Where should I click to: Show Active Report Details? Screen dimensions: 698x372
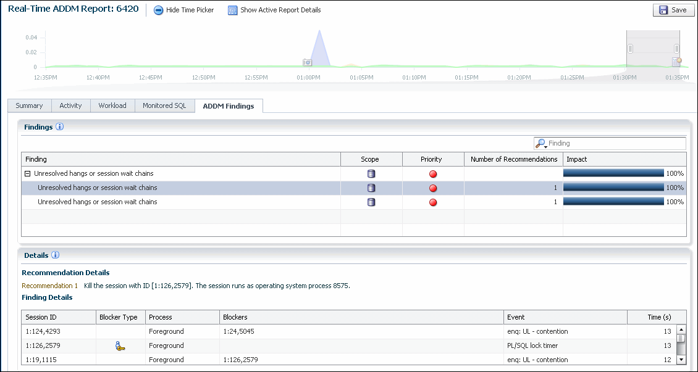[274, 10]
